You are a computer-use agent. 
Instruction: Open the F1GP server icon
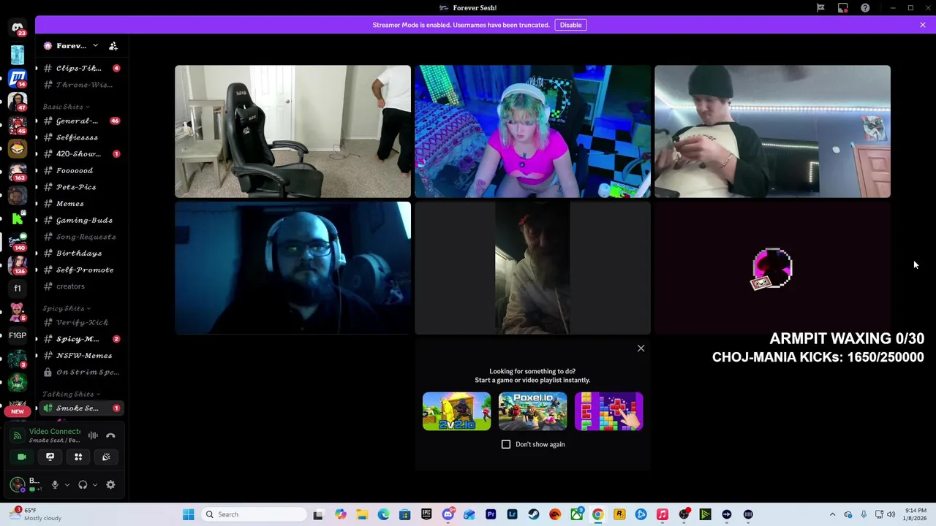[18, 335]
